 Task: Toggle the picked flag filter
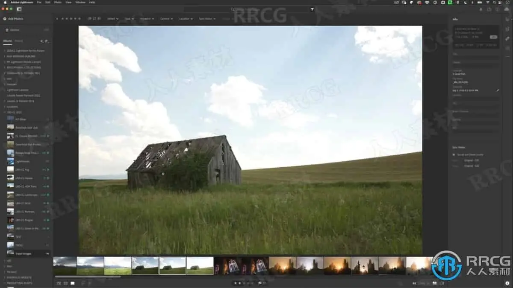tap(89, 19)
